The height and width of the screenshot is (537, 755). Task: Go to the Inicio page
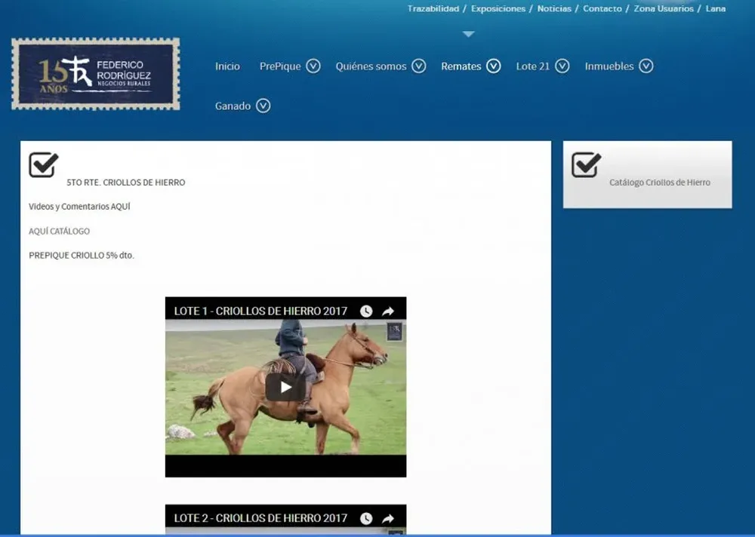227,66
